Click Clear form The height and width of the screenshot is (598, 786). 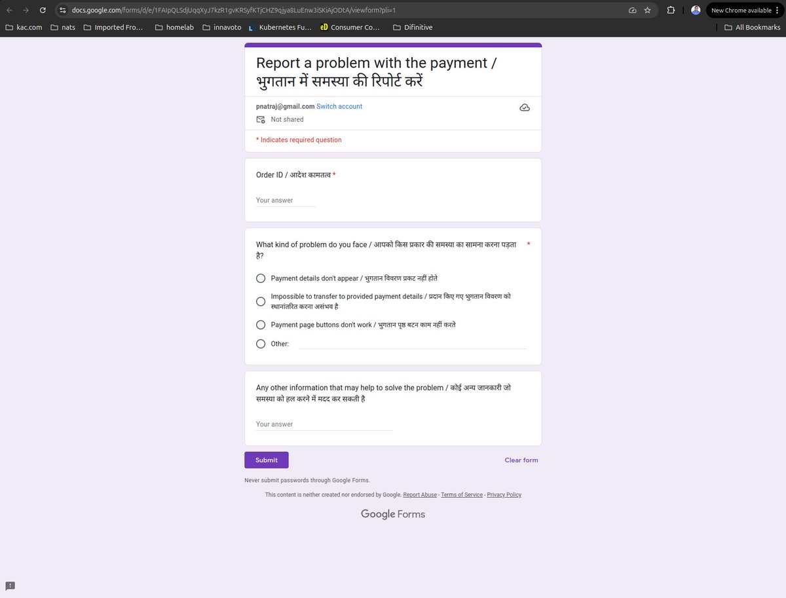(x=521, y=460)
